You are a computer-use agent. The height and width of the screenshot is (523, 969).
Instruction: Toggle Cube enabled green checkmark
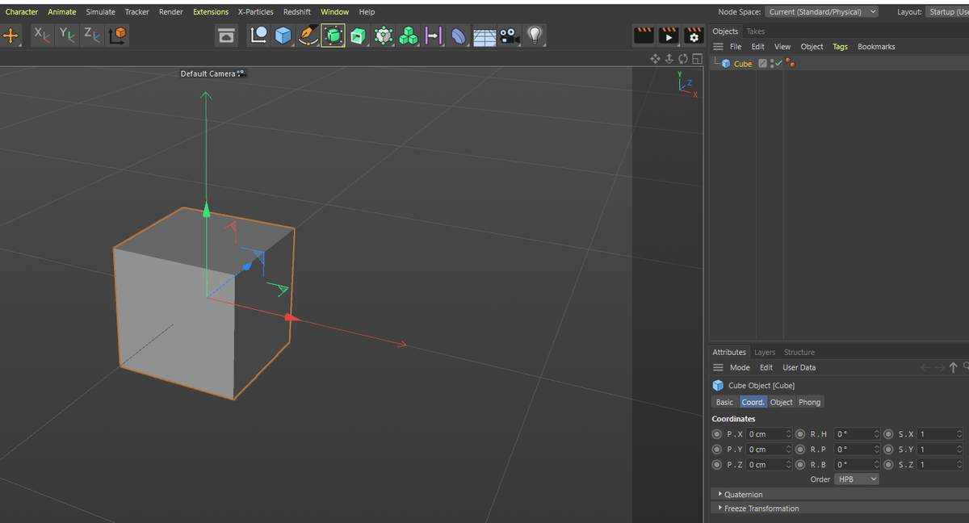pos(778,64)
